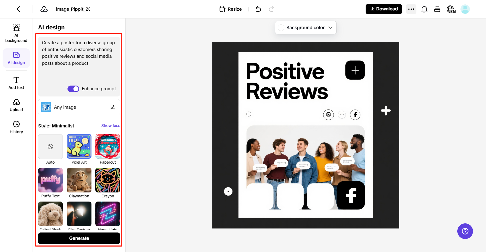Click the undo arrow icon

pos(258,9)
